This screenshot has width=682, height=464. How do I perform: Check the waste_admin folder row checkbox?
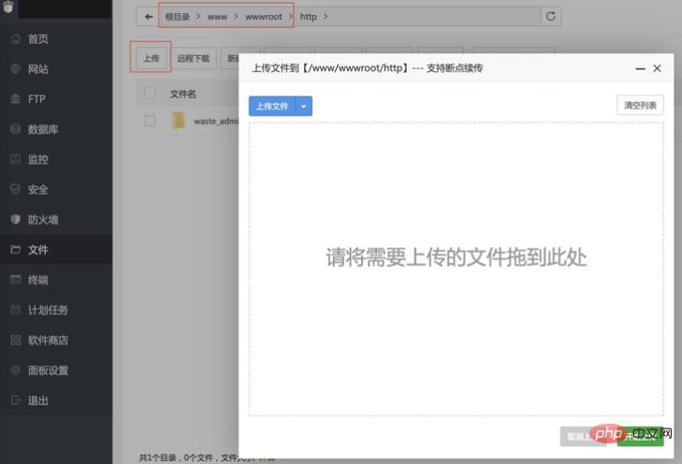click(x=150, y=121)
